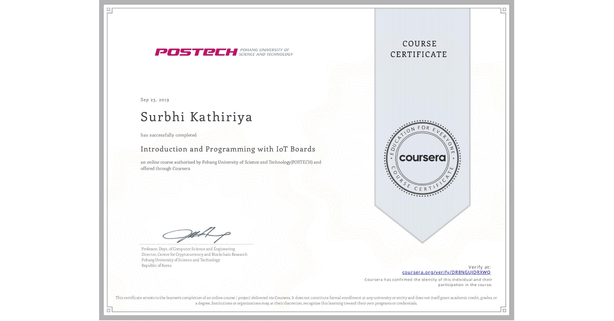
Task: Select the has successfully completed text
Action: tap(168, 135)
